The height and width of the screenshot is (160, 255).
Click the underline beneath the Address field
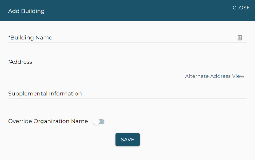(x=128, y=67)
